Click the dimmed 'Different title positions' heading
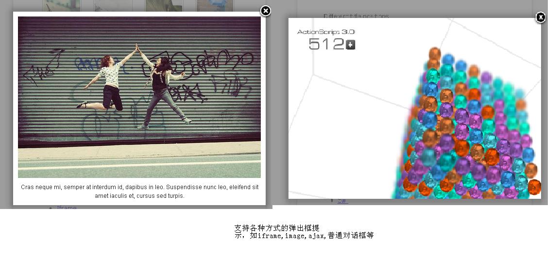The height and width of the screenshot is (257, 560). point(356,16)
